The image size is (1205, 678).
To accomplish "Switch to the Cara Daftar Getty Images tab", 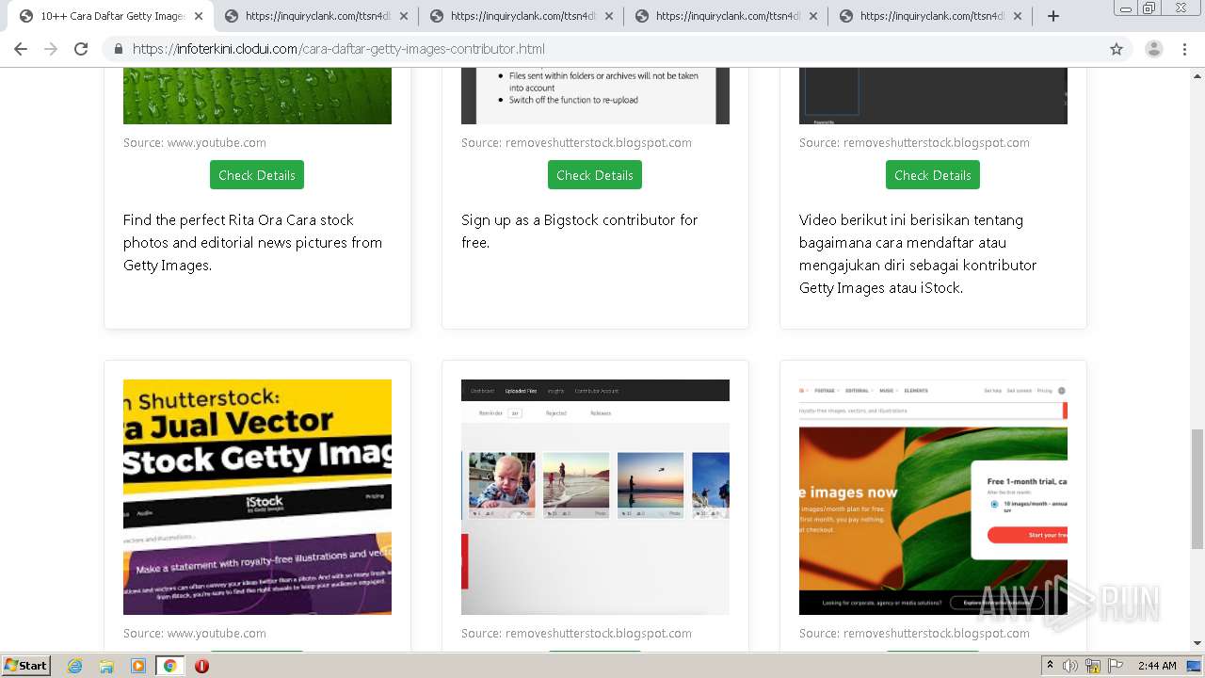I will (110, 16).
